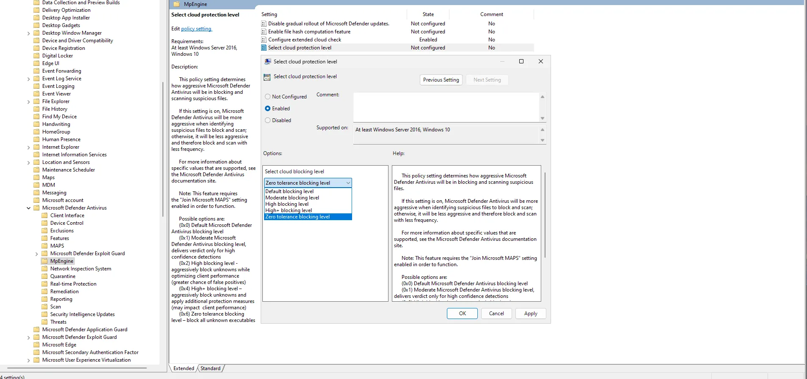Click the Real-time Protection folder icon

pyautogui.click(x=45, y=284)
